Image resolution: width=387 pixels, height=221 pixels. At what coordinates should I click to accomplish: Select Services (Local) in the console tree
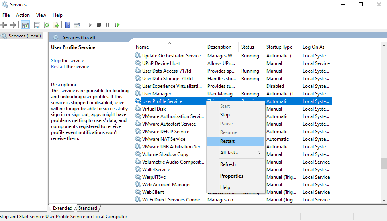pos(25,36)
